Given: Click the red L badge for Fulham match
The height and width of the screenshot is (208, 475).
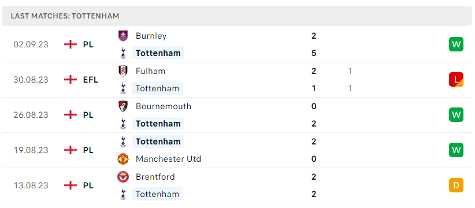Looking at the screenshot, I should coord(456,79).
